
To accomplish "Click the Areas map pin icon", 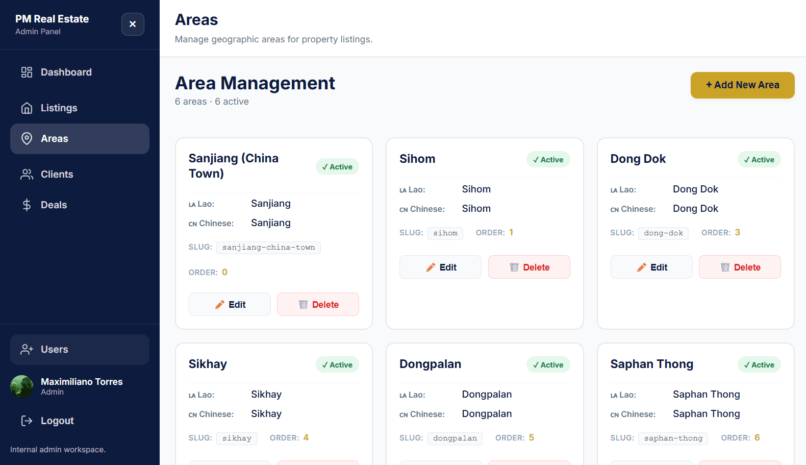I will coord(27,138).
